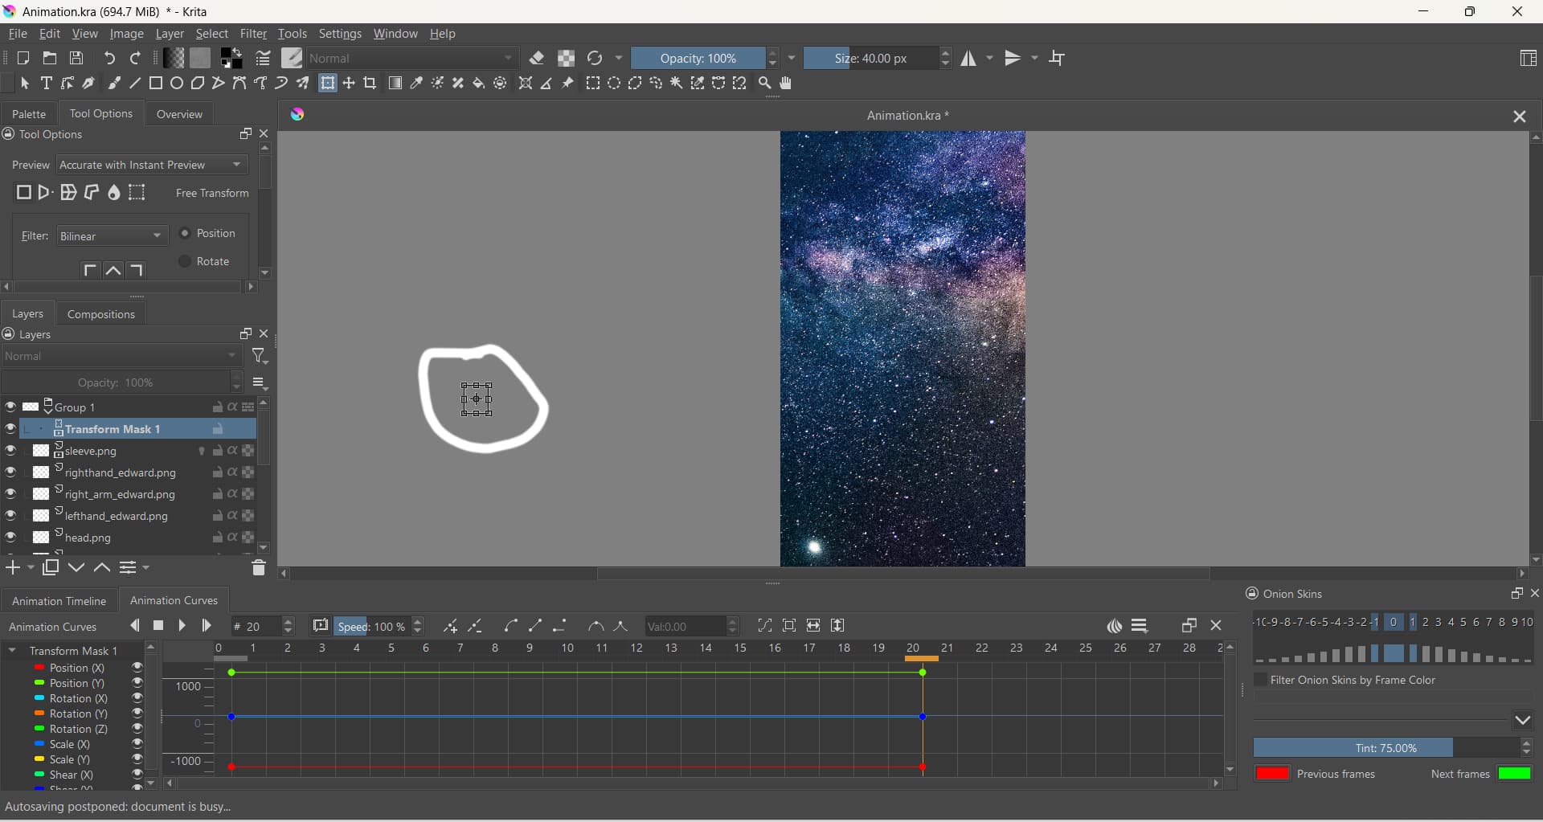The image size is (1543, 822).
Task: Open the Bilinear filter dropdown
Action: pyautogui.click(x=112, y=236)
